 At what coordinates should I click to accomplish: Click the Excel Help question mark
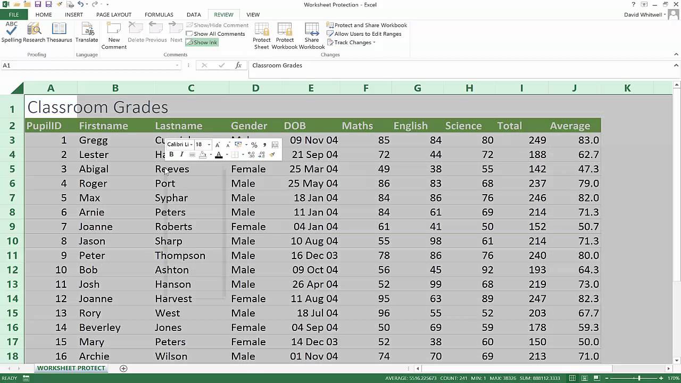[x=633, y=4]
